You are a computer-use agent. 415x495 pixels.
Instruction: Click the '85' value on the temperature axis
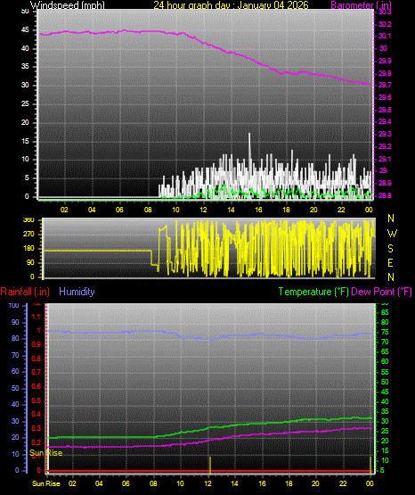click(x=385, y=312)
